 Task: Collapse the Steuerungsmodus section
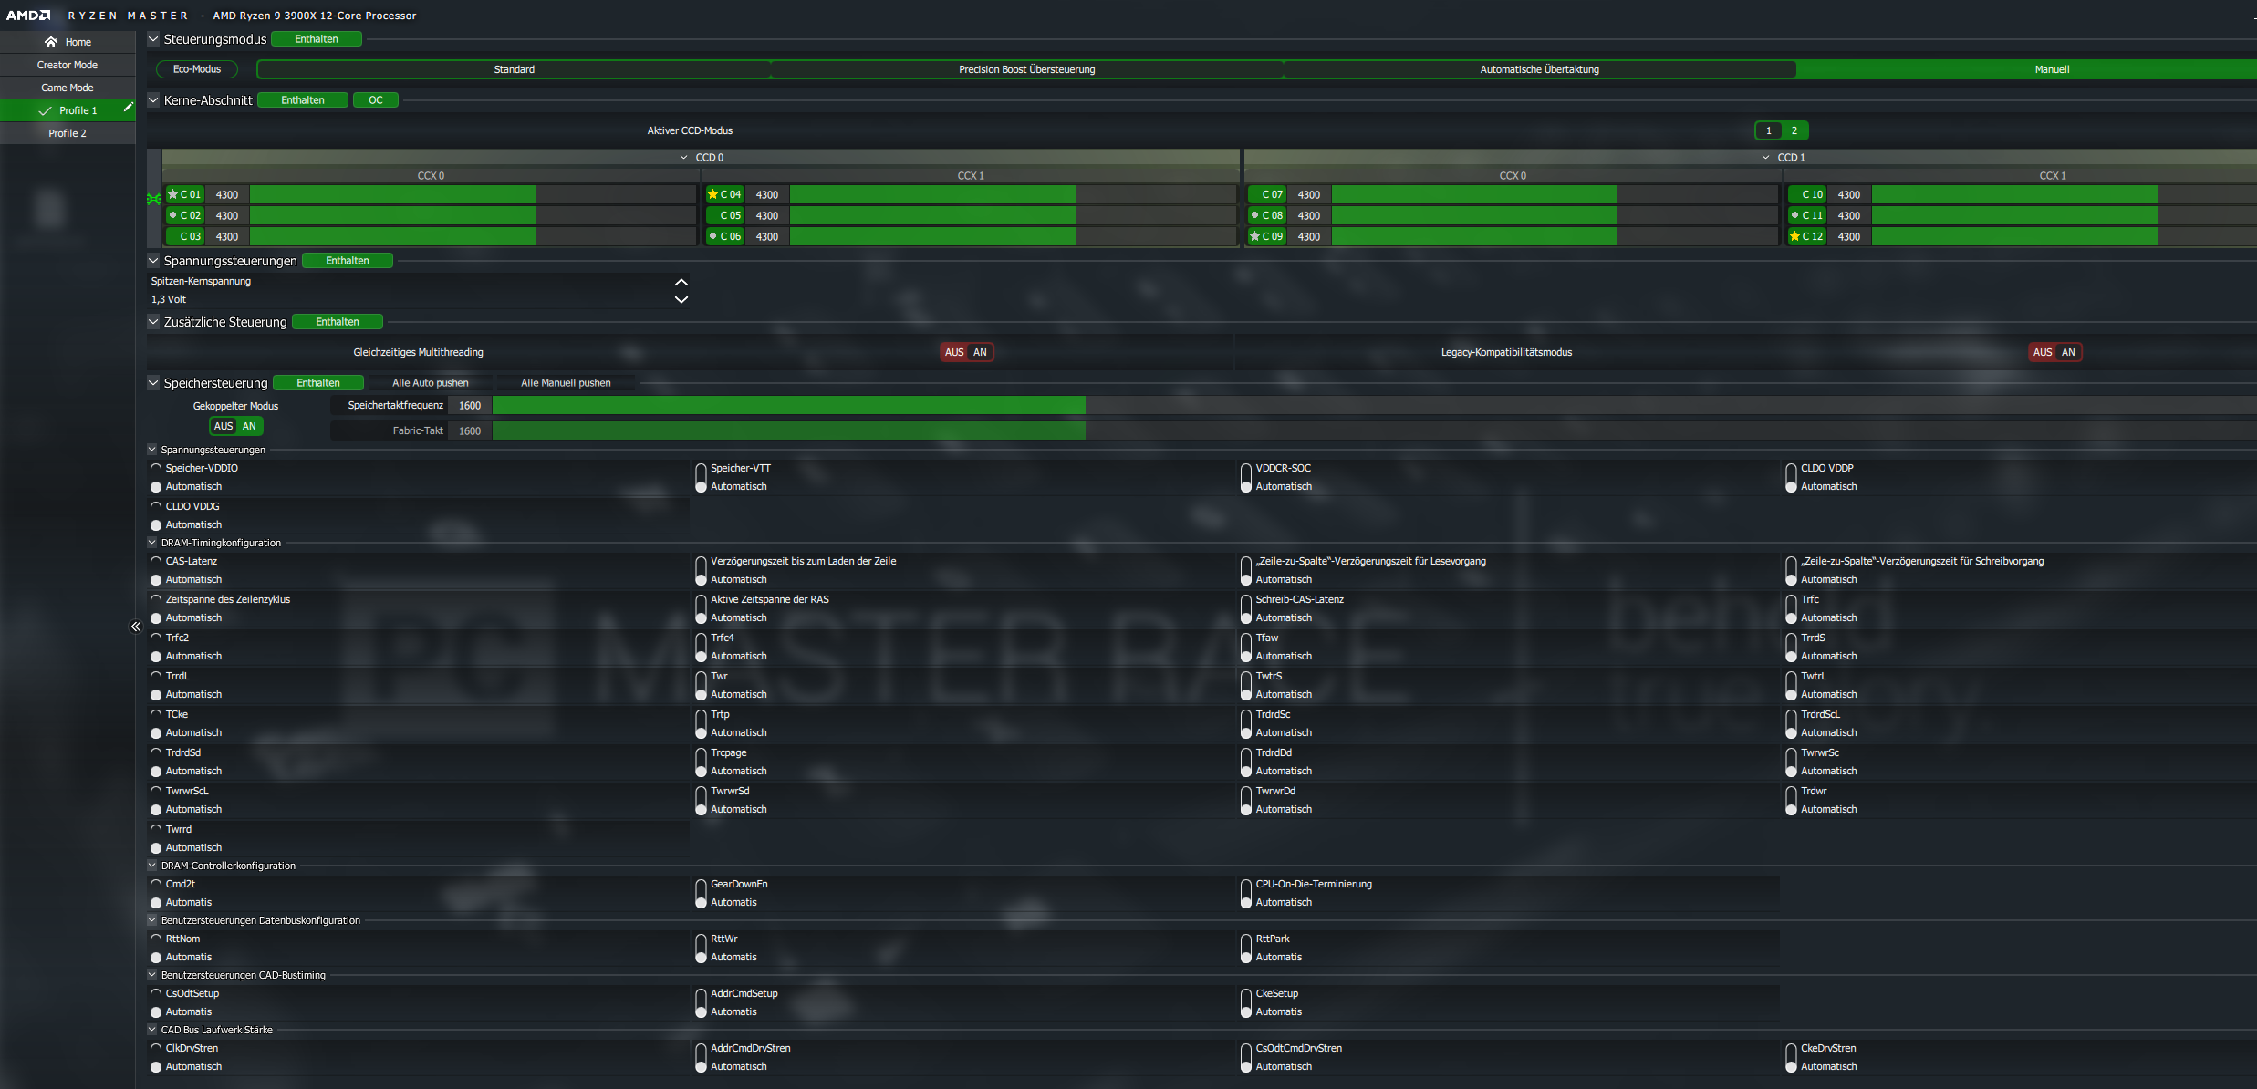tap(153, 39)
